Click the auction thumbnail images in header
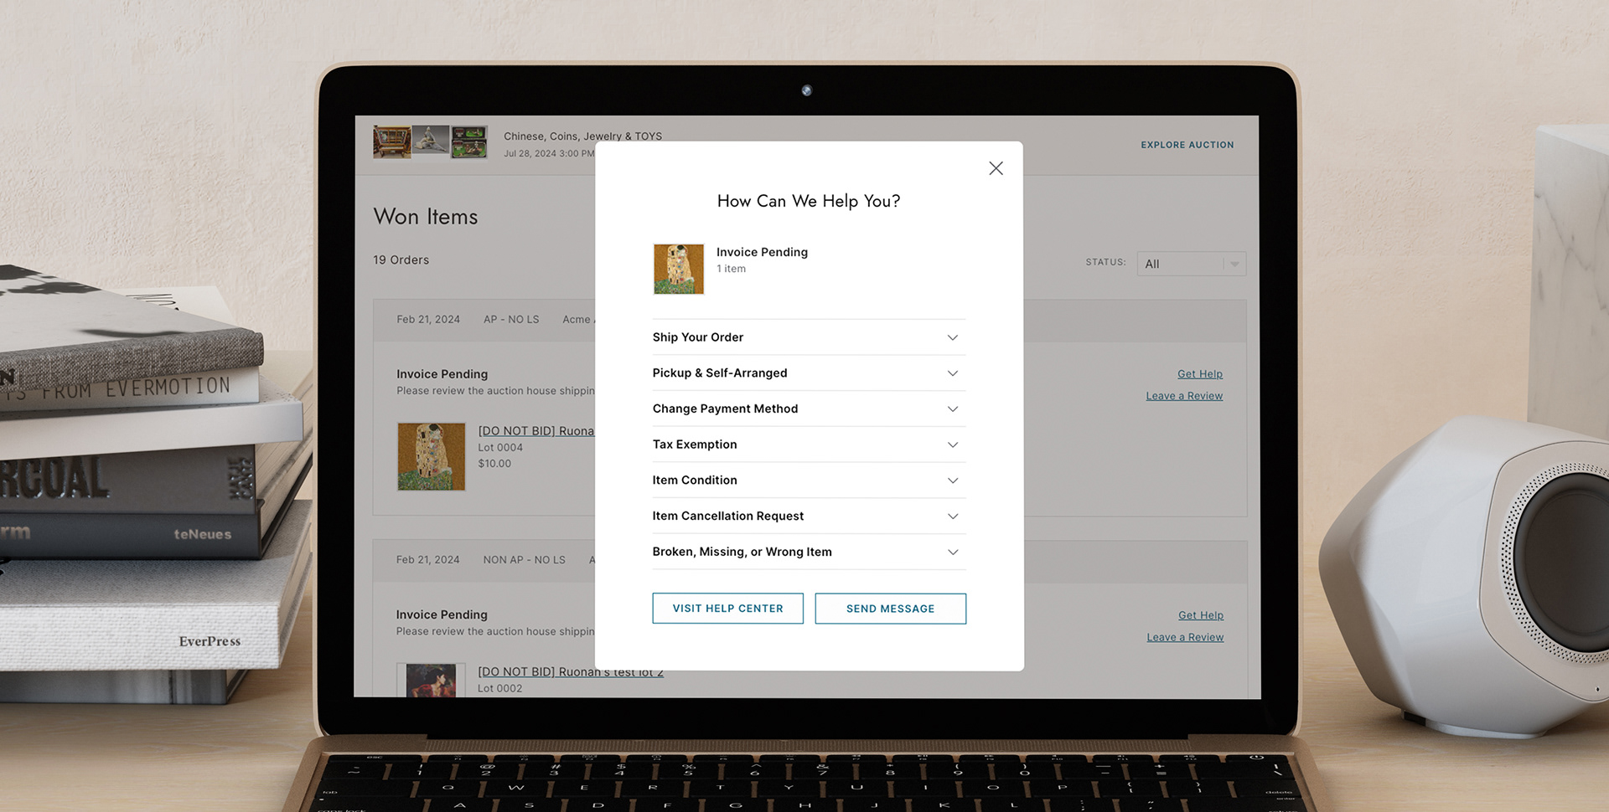Screen dimensions: 1609x812 [x=430, y=141]
